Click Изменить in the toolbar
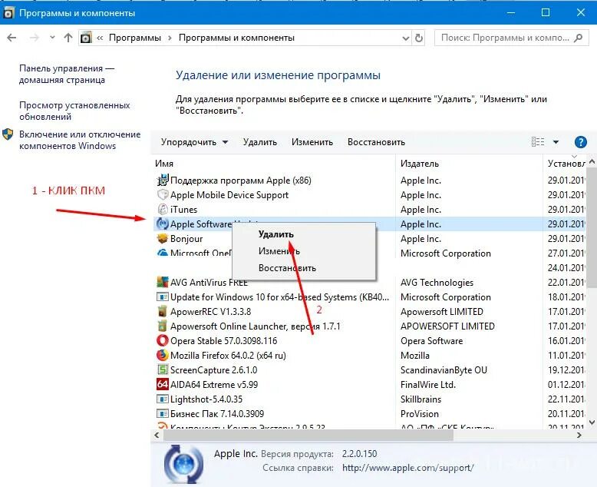597x487 pixels. (x=312, y=142)
